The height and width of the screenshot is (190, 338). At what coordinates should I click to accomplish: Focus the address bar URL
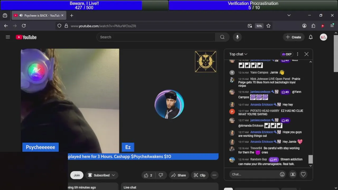point(103,26)
